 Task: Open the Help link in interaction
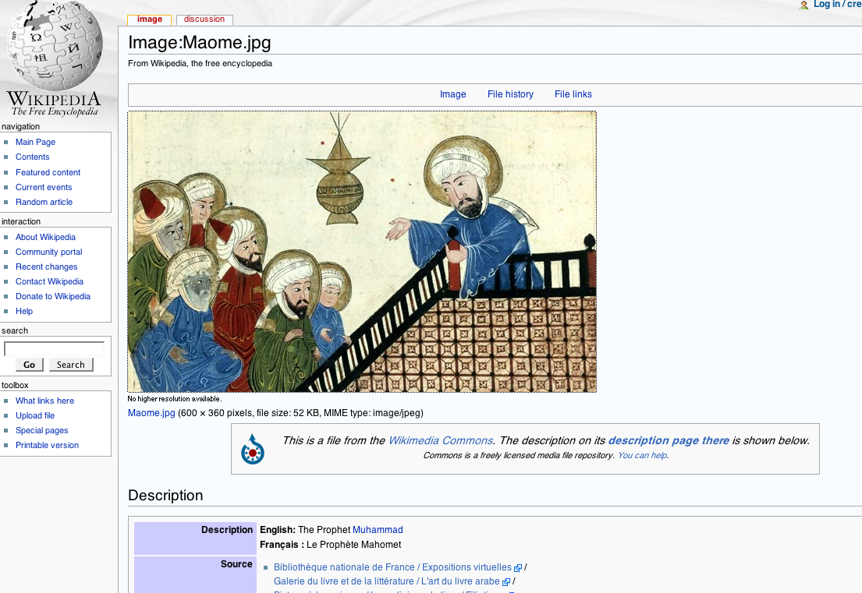24,312
